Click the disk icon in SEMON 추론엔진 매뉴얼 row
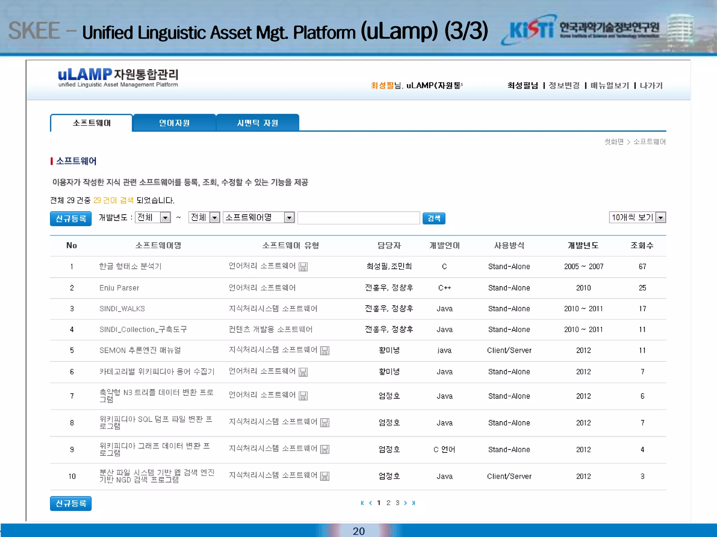Image resolution: width=717 pixels, height=537 pixels. (x=325, y=350)
